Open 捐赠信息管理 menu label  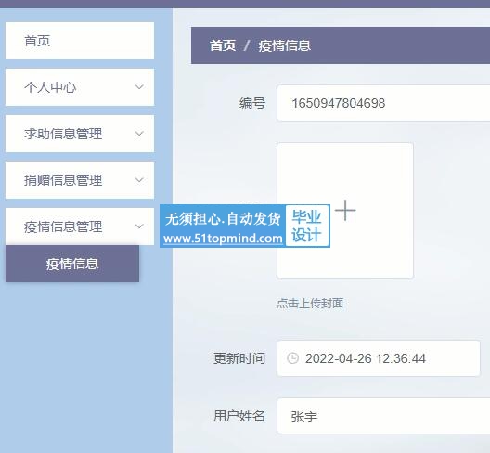click(x=63, y=180)
